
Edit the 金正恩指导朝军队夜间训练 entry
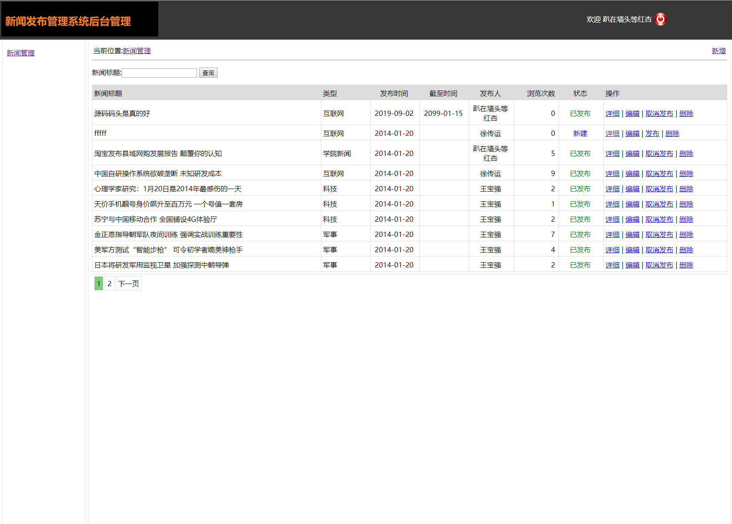[632, 234]
